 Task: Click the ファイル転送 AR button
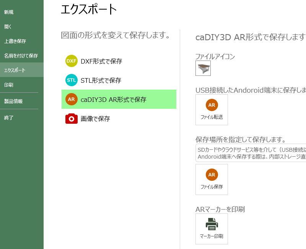[212, 110]
